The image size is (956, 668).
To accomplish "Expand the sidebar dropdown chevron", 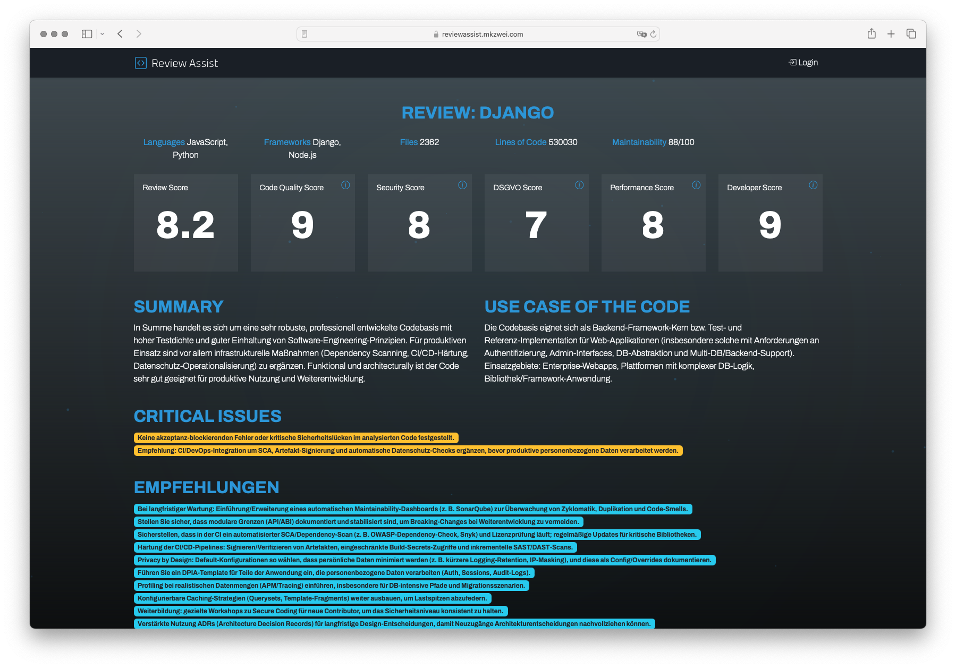I will pyautogui.click(x=102, y=34).
